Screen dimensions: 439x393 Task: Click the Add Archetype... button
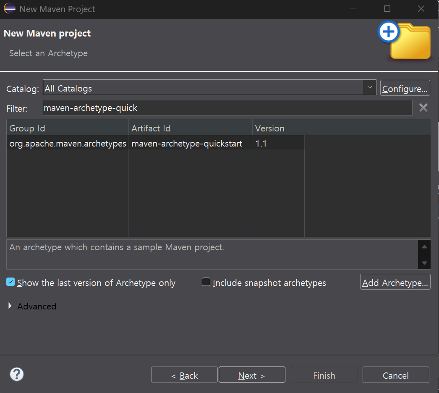point(395,282)
